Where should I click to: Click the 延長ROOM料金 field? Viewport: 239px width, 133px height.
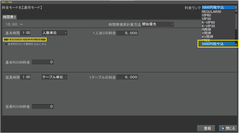coord(43,106)
